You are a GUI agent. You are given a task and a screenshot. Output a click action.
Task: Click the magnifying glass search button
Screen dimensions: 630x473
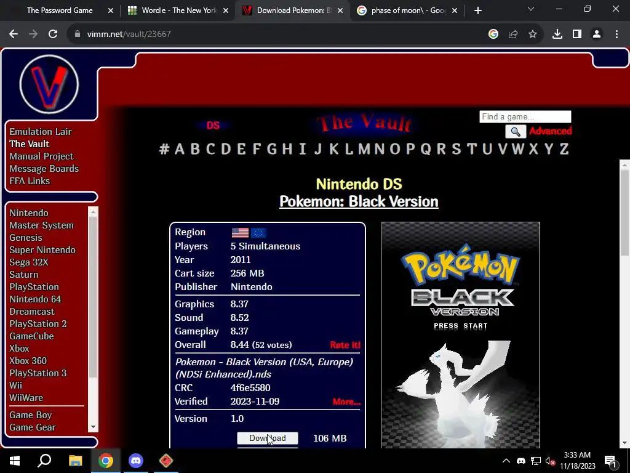click(x=516, y=132)
